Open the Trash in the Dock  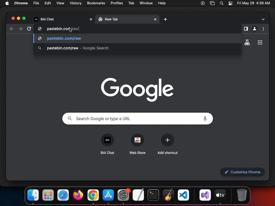(x=242, y=195)
